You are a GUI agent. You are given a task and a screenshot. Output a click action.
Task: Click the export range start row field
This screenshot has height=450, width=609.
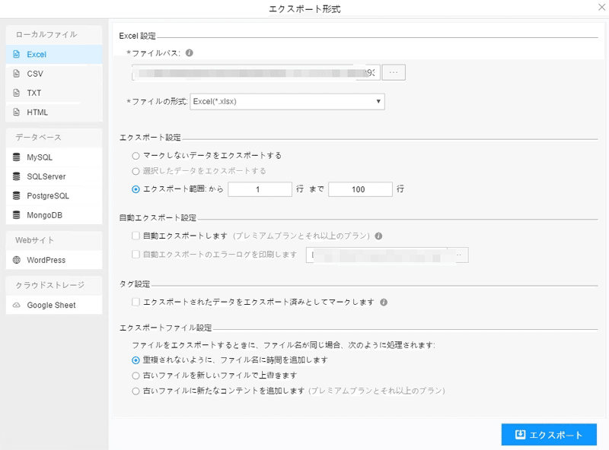point(260,189)
